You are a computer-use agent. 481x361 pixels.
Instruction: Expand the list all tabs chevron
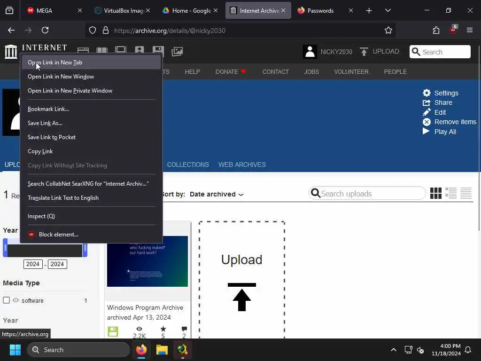[x=388, y=10]
